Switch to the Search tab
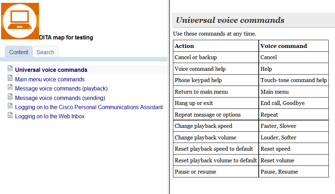335x194 pixels. tap(45, 52)
